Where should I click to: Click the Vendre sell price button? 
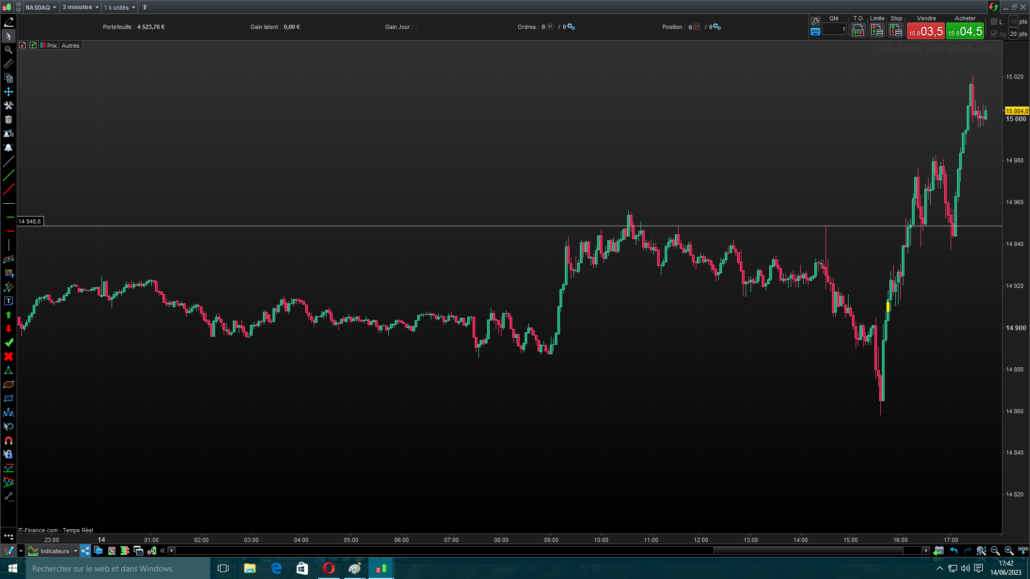click(x=925, y=31)
